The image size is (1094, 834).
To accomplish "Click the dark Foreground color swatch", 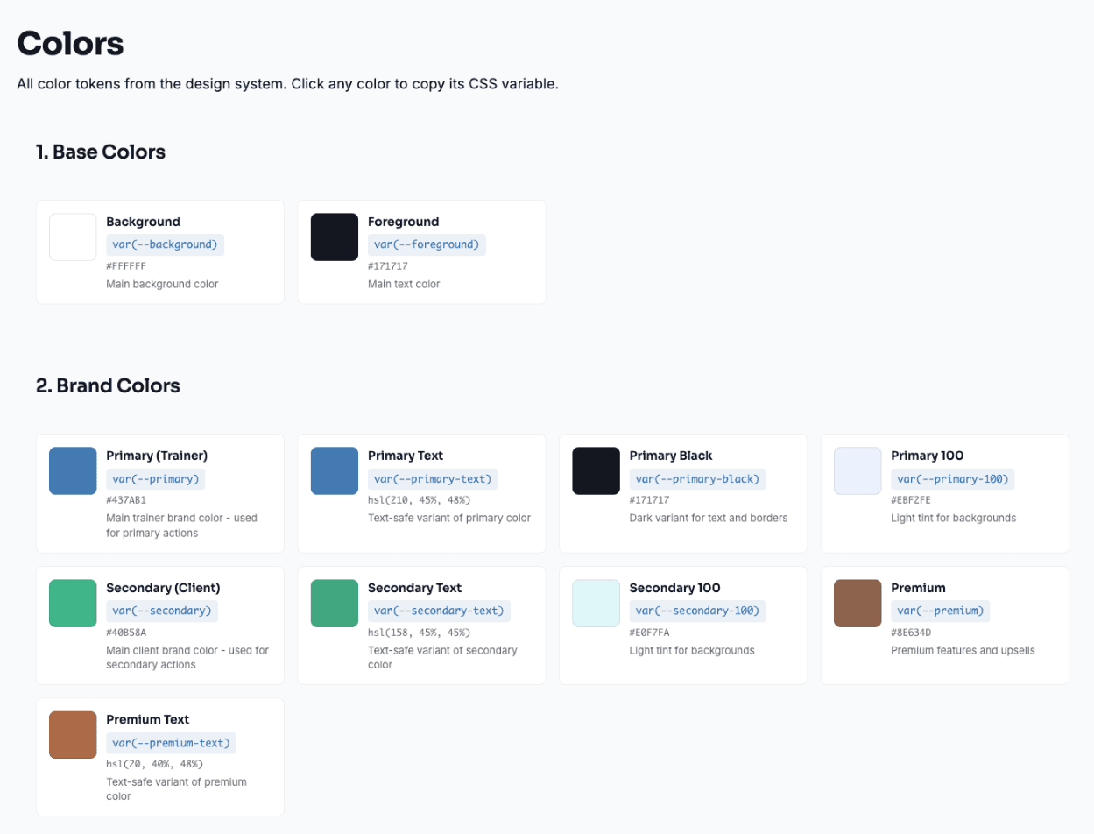I will pyautogui.click(x=335, y=237).
